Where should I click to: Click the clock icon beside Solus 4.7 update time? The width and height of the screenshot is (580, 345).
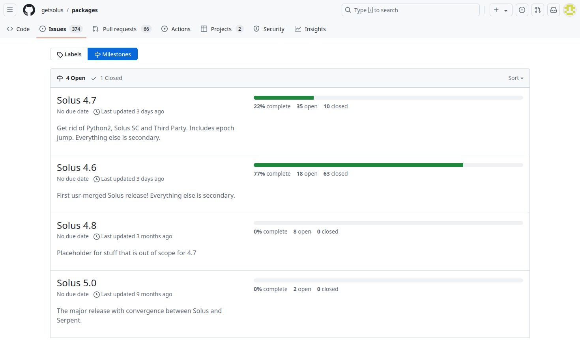[x=96, y=112]
